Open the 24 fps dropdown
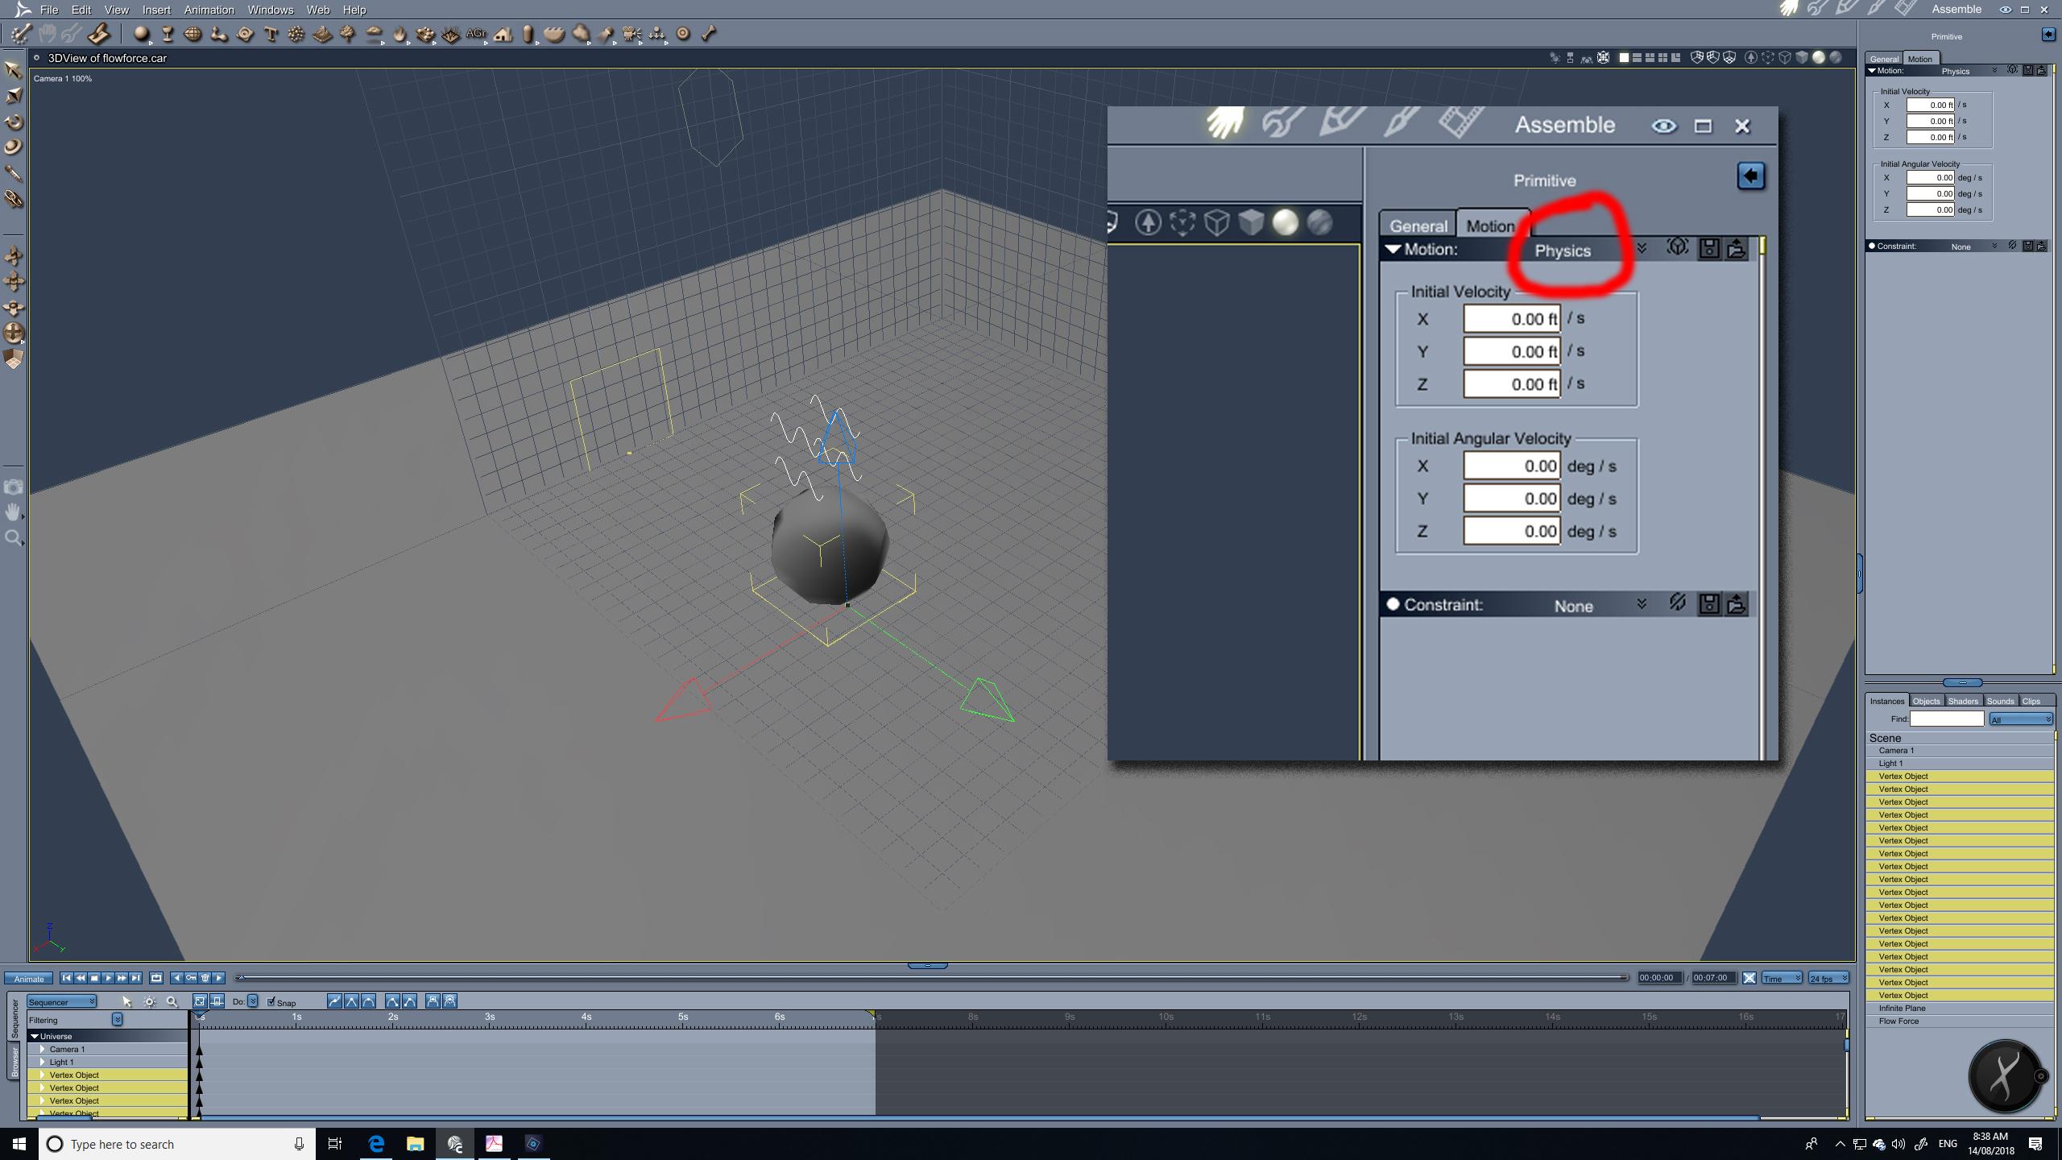The width and height of the screenshot is (2062, 1160). click(1828, 978)
